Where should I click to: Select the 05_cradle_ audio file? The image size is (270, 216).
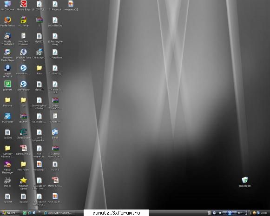39,118
